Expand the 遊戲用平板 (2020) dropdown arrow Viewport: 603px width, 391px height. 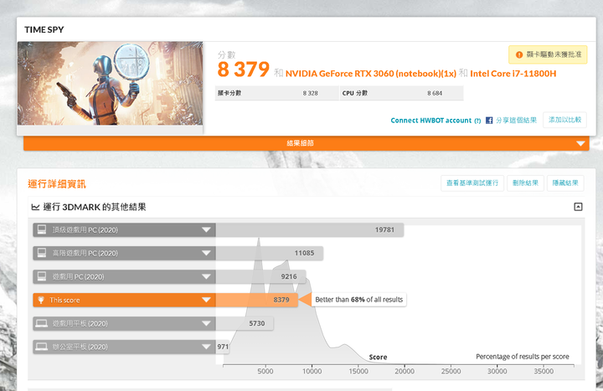(206, 323)
